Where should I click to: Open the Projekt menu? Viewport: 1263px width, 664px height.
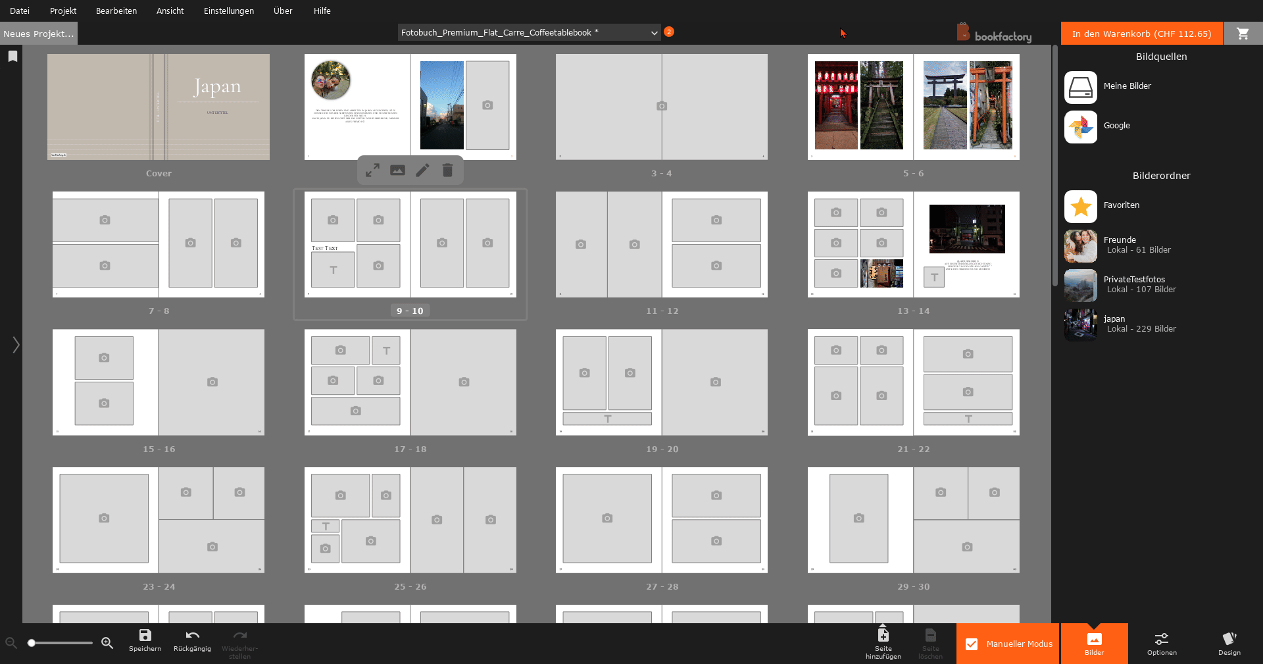[x=63, y=11]
